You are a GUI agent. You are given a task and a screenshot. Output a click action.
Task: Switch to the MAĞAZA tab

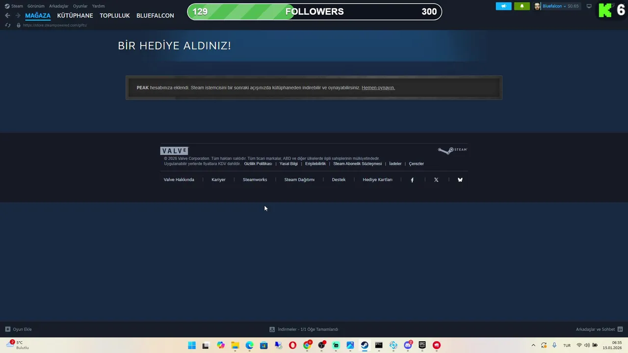[x=38, y=16]
